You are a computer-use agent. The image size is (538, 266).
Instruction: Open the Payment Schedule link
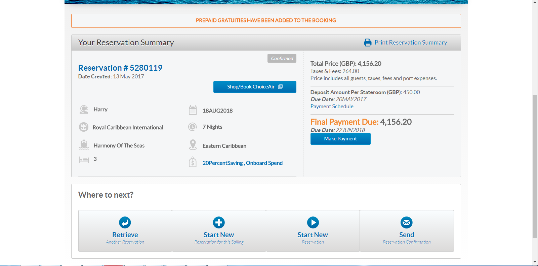pyautogui.click(x=332, y=107)
